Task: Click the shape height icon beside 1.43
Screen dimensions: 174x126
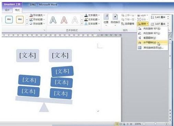Action: click(x=152, y=17)
